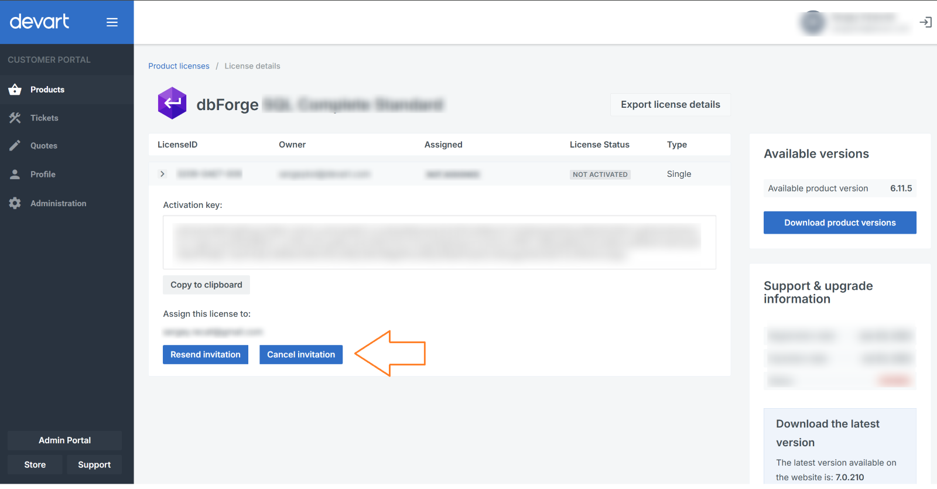
Task: Click the License Status column header
Action: pyautogui.click(x=600, y=145)
